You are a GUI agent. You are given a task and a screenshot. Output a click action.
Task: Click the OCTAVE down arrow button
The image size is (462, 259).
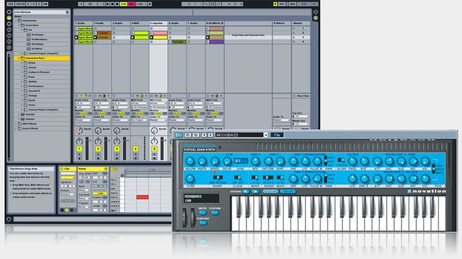click(x=246, y=192)
